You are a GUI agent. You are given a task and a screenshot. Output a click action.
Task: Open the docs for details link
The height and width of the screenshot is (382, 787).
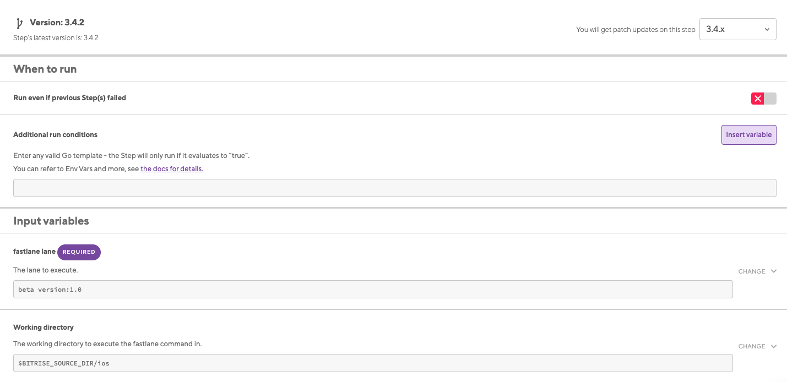pos(172,169)
